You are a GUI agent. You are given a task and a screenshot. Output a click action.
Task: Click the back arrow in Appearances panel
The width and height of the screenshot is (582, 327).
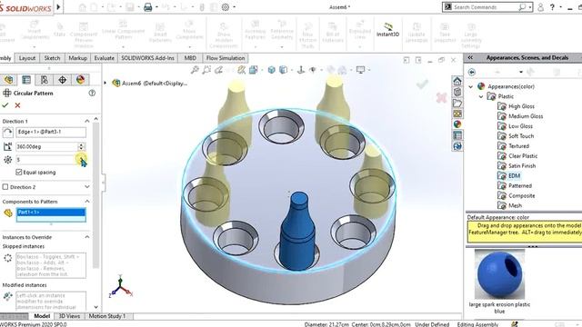tap(472, 72)
